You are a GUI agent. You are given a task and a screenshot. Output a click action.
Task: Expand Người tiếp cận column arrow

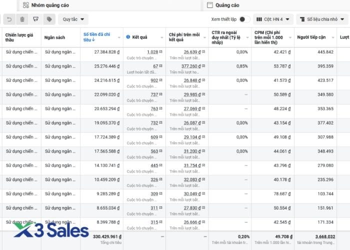tap(333, 37)
